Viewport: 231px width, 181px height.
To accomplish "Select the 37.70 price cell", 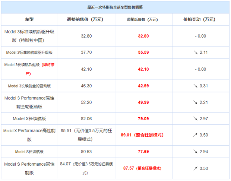I will (x=86, y=52).
